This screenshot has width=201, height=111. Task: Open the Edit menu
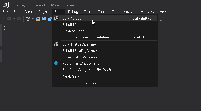click(x=17, y=12)
